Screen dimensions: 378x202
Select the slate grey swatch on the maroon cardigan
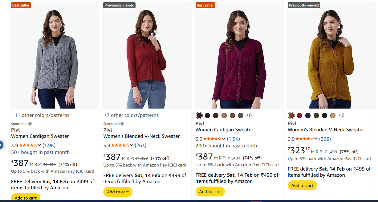[x=241, y=115]
